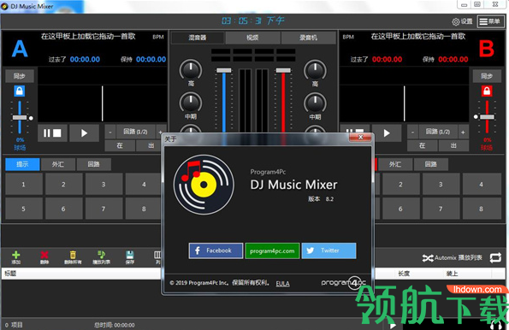Set deck A loop in point

coord(120,145)
